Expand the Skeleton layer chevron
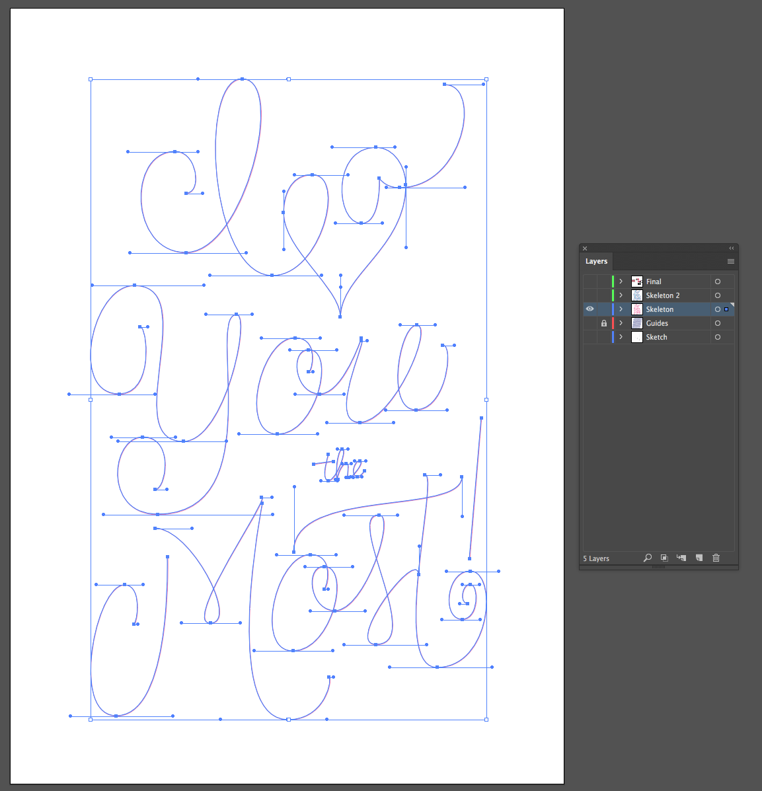This screenshot has height=791, width=762. [621, 309]
